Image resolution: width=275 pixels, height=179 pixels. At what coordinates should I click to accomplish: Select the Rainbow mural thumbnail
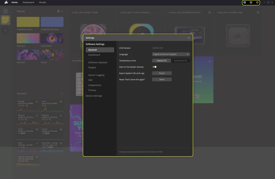[28, 38]
